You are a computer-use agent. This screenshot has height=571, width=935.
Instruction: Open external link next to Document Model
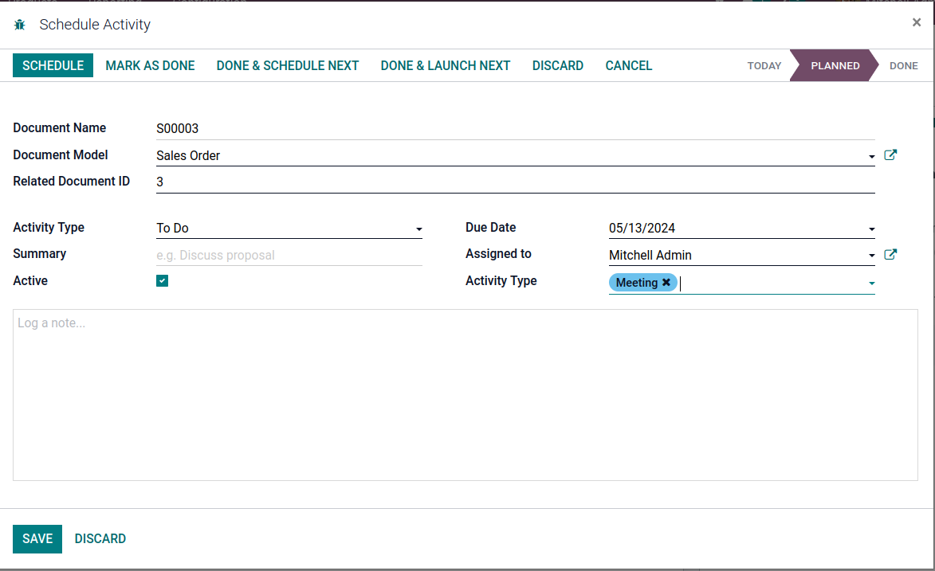tap(890, 155)
